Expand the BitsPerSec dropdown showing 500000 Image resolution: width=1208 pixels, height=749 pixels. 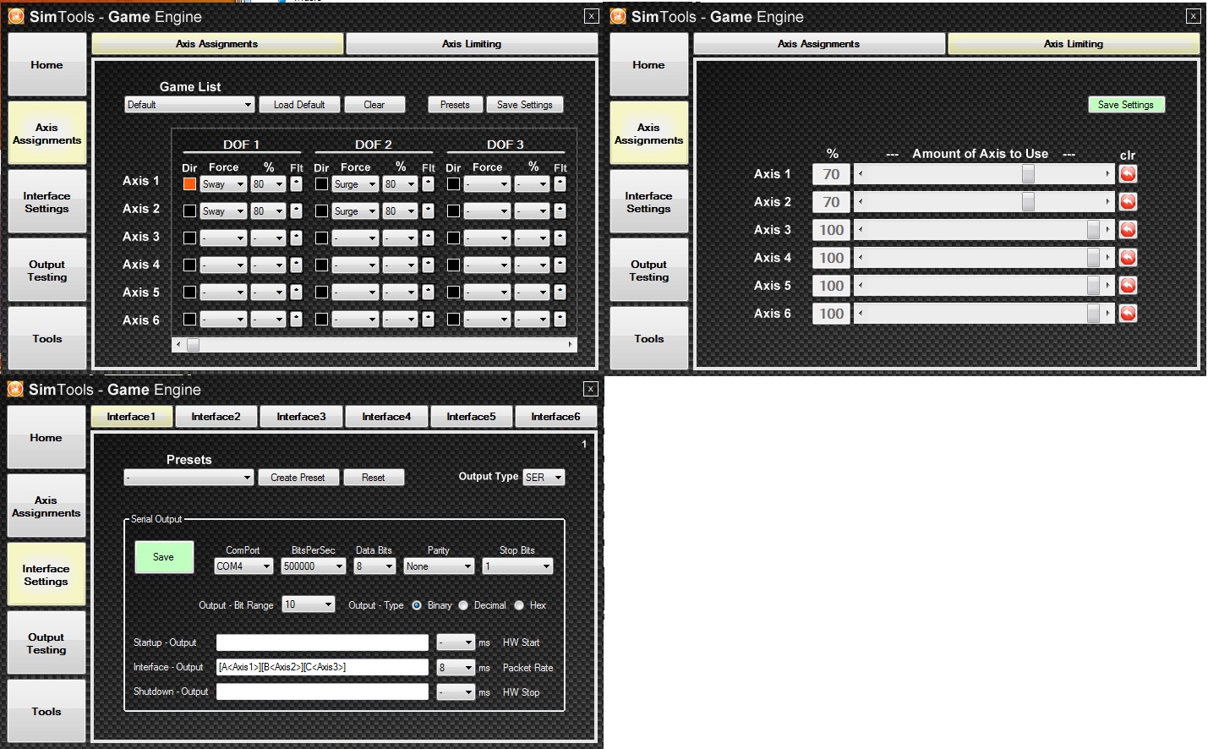(314, 566)
